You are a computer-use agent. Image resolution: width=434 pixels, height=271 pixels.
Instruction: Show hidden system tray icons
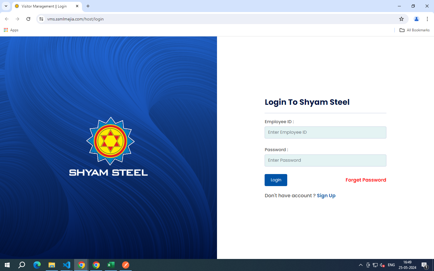click(360, 265)
